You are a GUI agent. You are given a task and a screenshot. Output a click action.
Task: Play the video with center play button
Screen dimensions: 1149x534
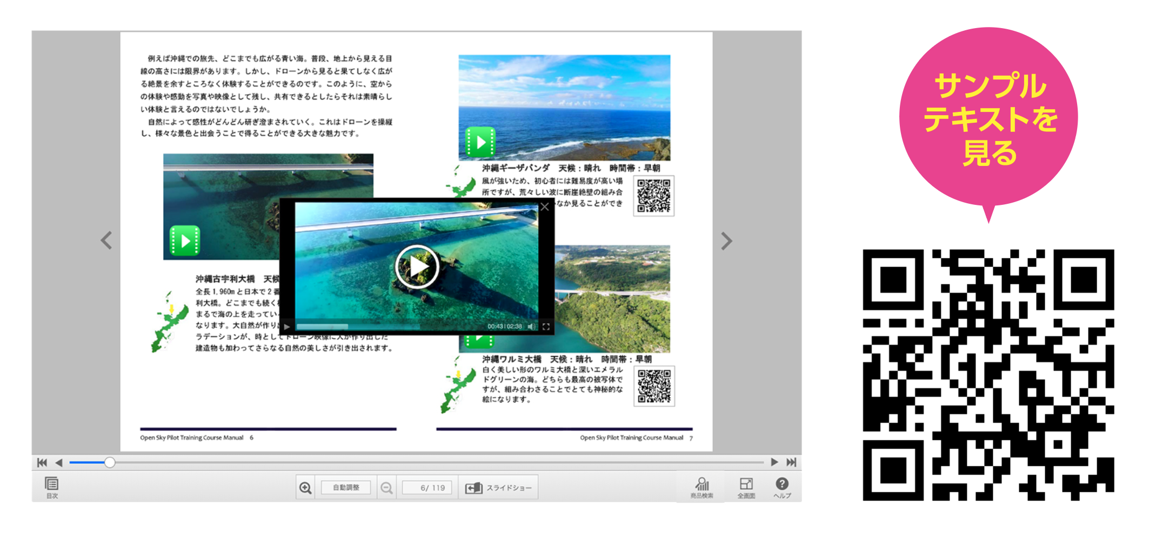point(417,266)
